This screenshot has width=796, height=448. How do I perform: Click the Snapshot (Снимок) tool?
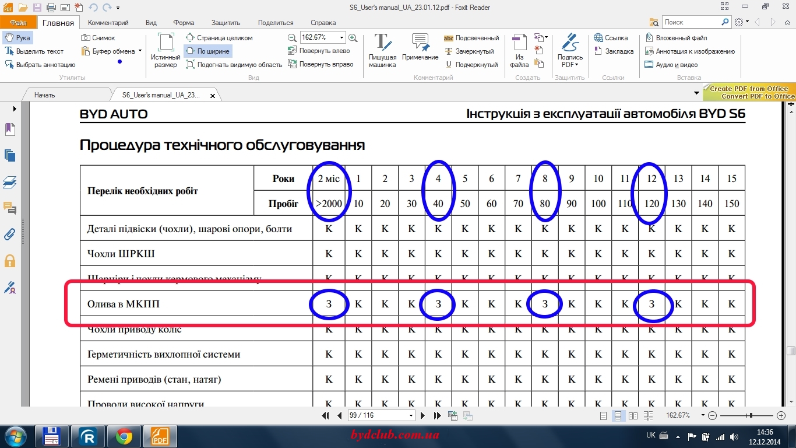coord(98,38)
